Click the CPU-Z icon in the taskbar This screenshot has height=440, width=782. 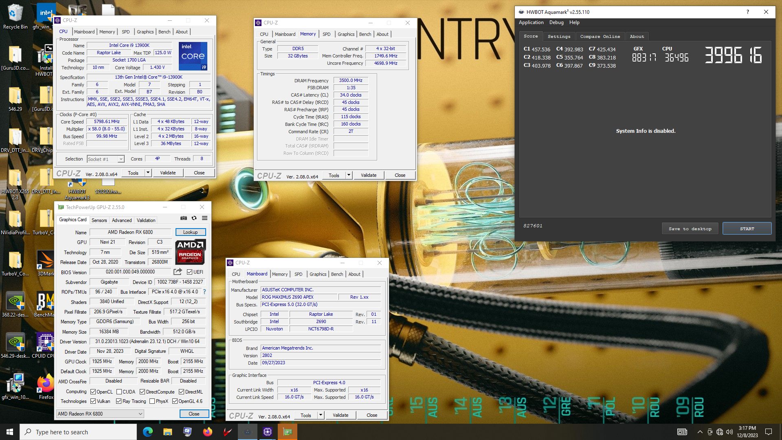(268, 432)
